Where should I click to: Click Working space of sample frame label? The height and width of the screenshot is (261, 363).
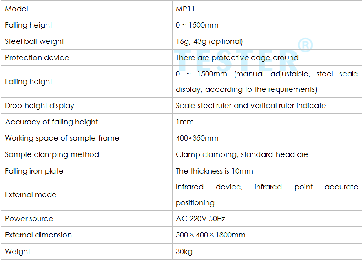[62, 138]
